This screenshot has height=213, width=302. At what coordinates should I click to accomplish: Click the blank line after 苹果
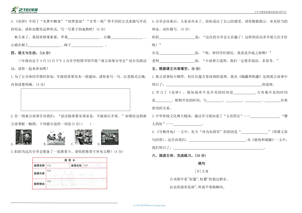pyautogui.click(x=84, y=37)
